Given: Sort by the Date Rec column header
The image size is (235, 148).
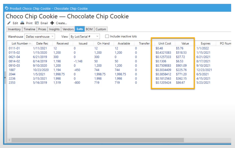Looking at the screenshot, I should pos(42,44).
